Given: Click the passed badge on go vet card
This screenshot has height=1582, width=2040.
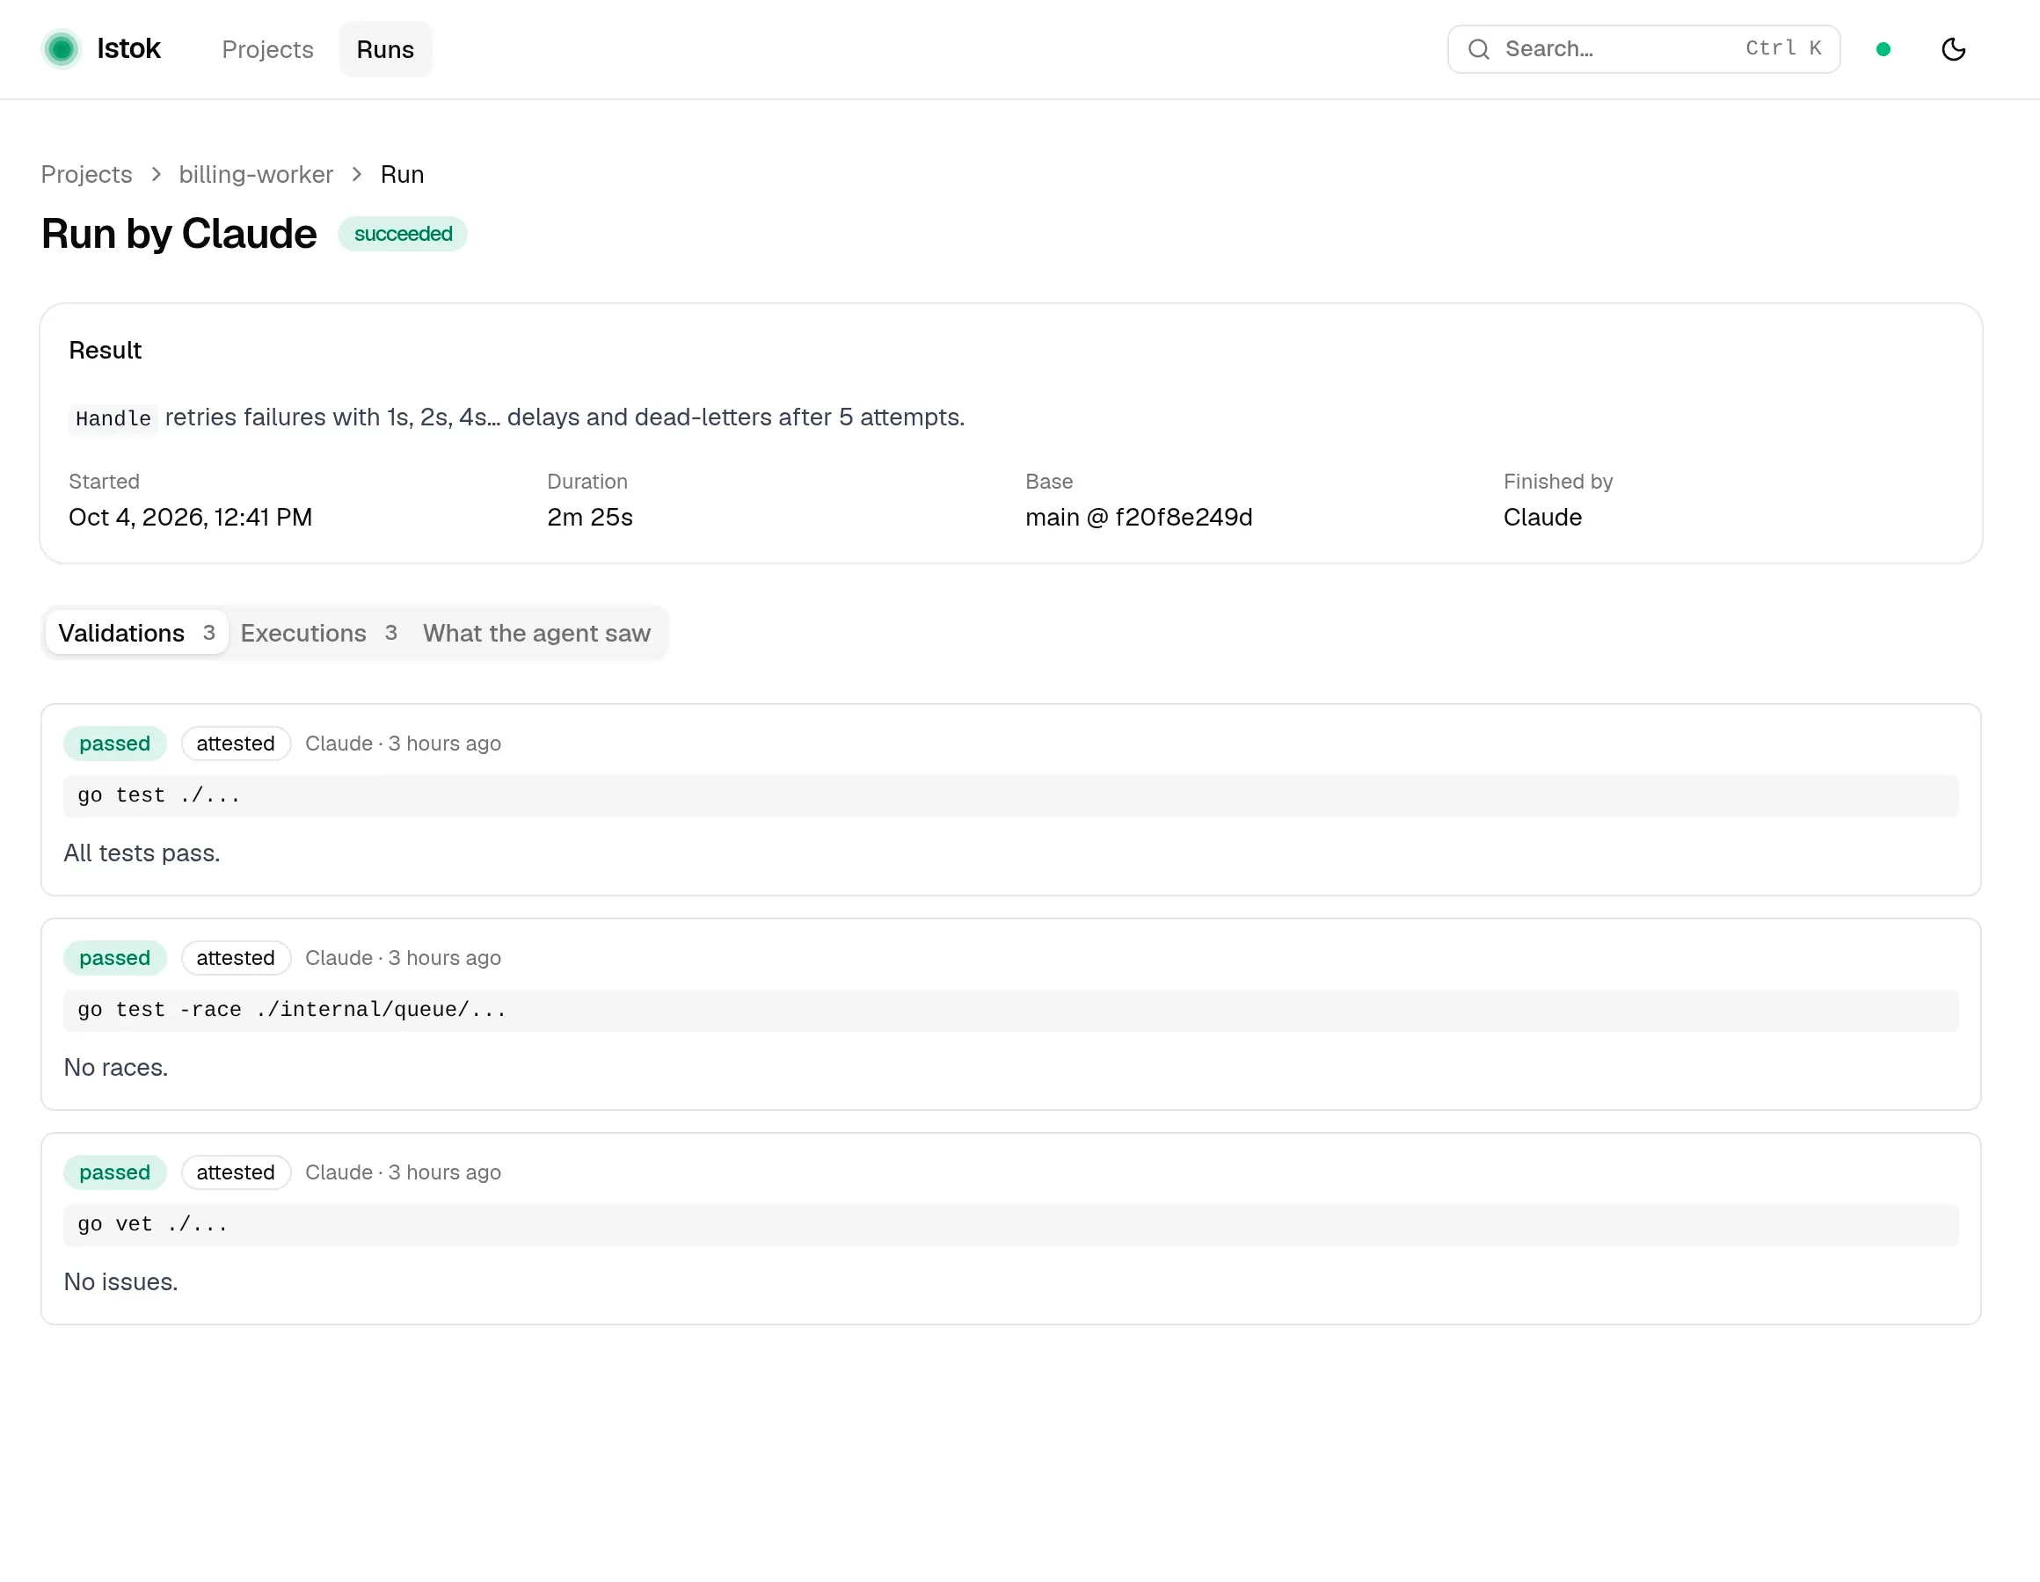Looking at the screenshot, I should point(115,1172).
